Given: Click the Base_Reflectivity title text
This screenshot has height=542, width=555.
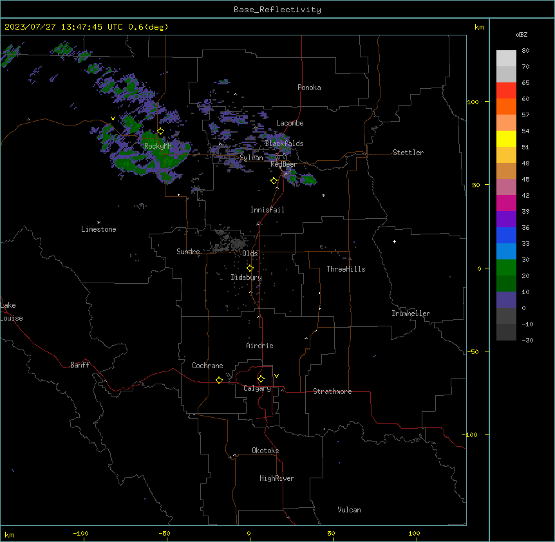Looking at the screenshot, I should pos(277,10).
